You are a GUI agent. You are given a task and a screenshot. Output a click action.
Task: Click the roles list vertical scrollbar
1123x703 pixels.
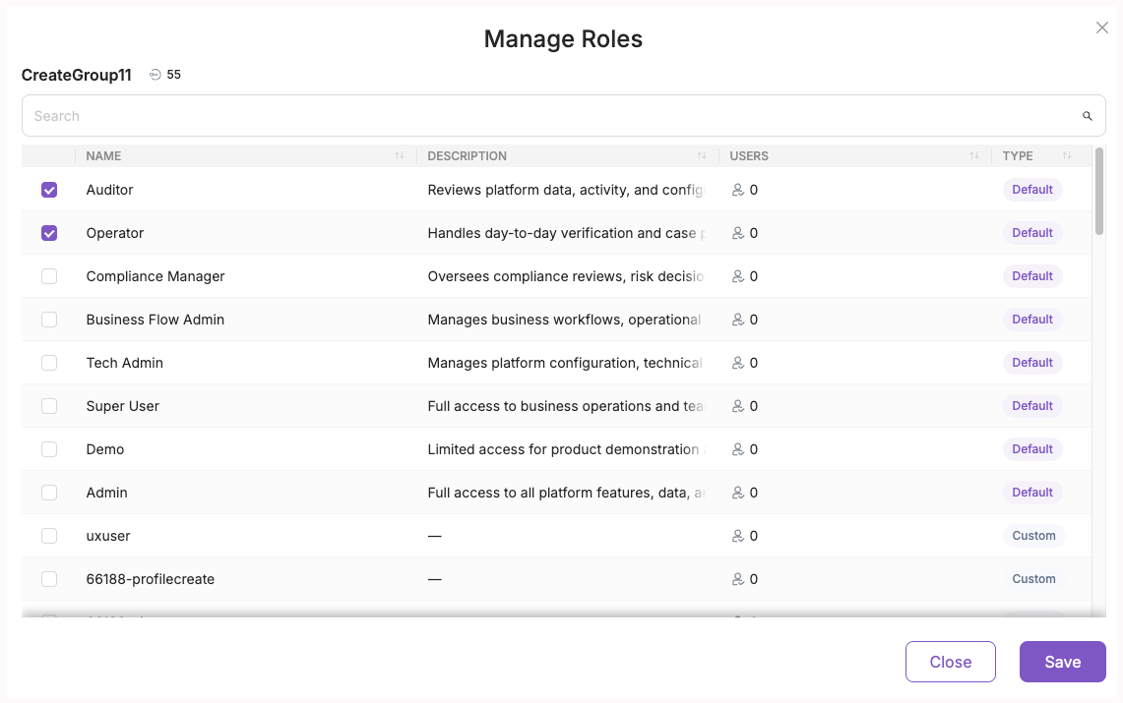point(1099,191)
